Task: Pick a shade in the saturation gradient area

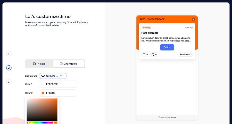Action: click(42, 110)
